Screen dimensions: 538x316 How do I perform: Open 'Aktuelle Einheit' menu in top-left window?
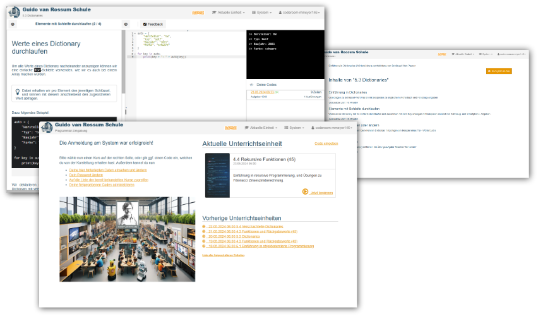[228, 12]
